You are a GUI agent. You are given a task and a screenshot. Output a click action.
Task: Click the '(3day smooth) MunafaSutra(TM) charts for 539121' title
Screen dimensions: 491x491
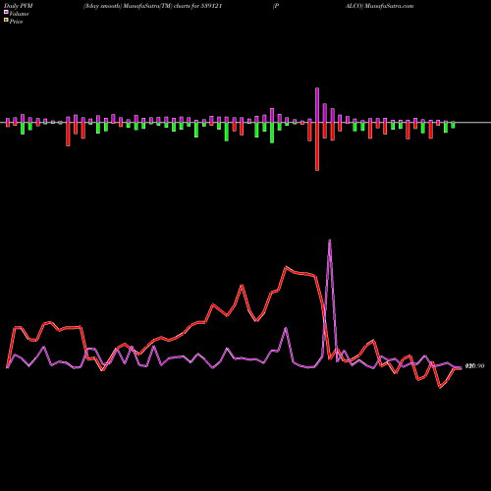(x=153, y=6)
